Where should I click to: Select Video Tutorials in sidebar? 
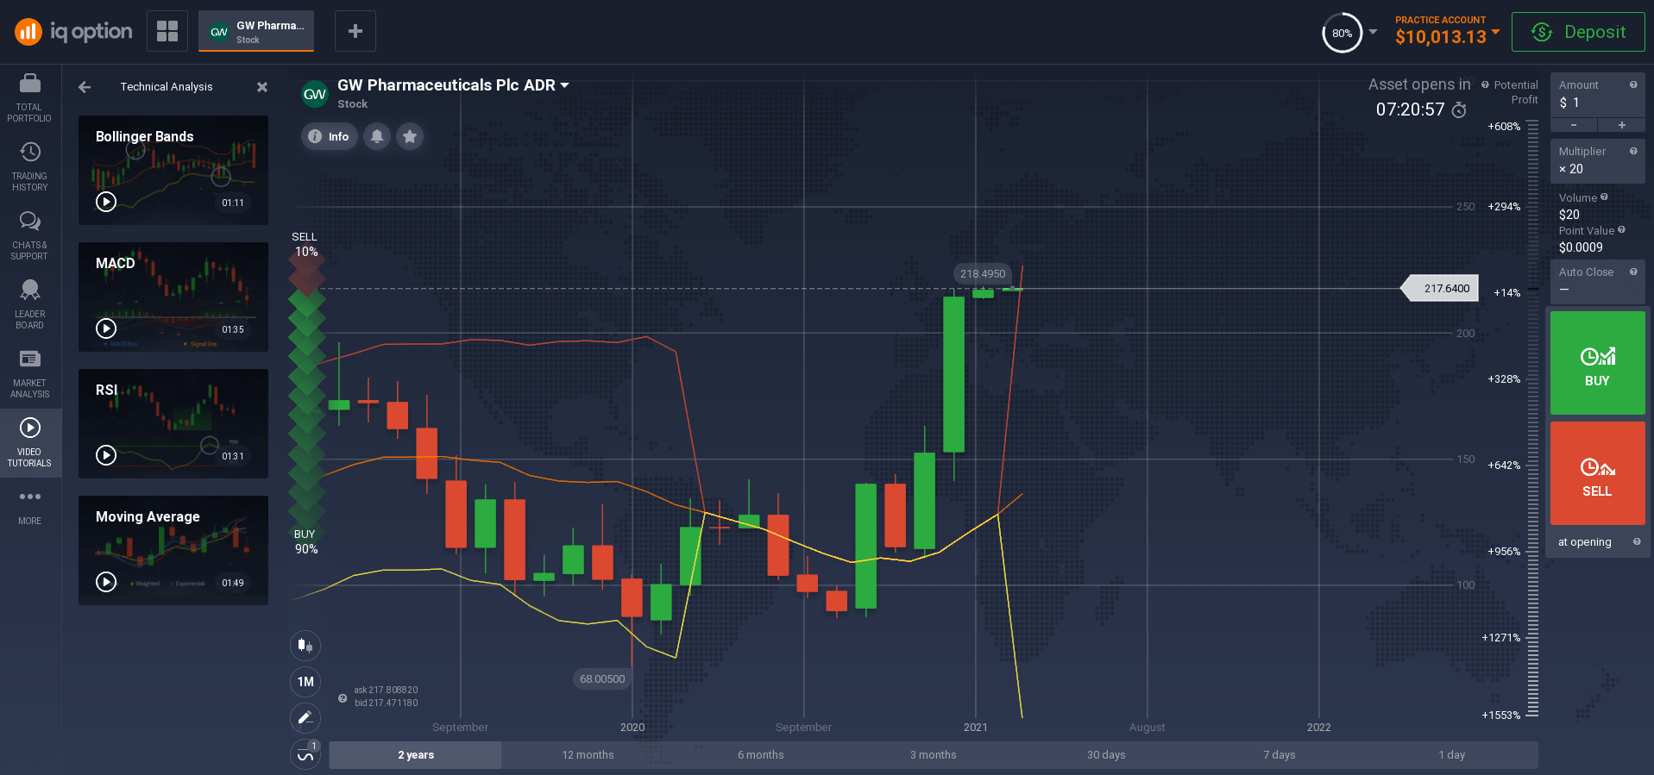pos(29,443)
